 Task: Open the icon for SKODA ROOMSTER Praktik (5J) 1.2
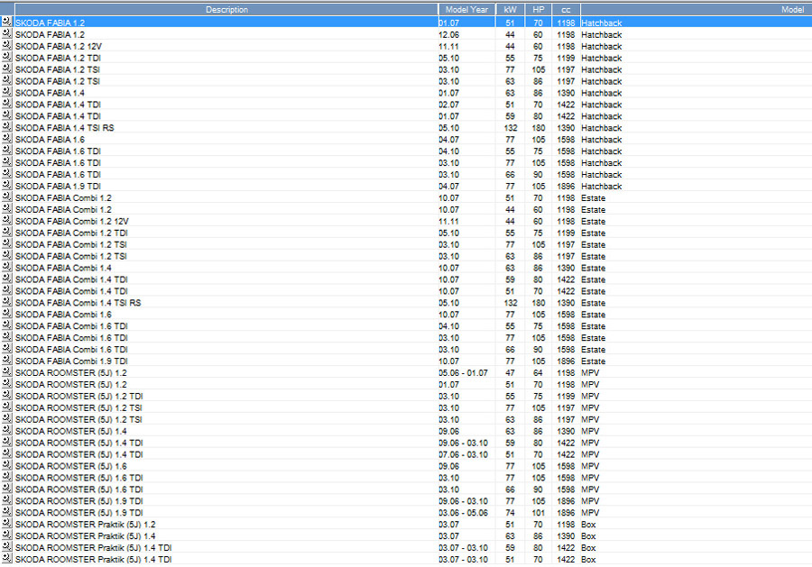6,523
